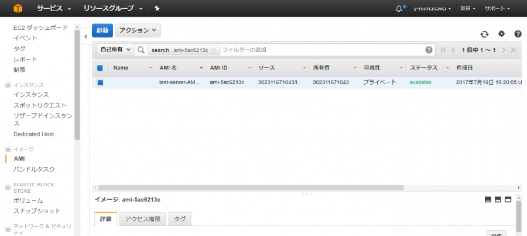Open Dedicated Host in sidebar

pos(33,134)
